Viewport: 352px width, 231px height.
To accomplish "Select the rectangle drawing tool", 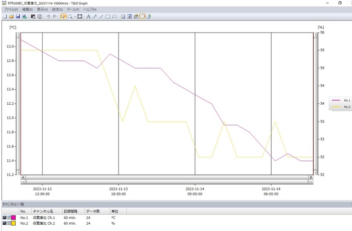I will 108,16.
